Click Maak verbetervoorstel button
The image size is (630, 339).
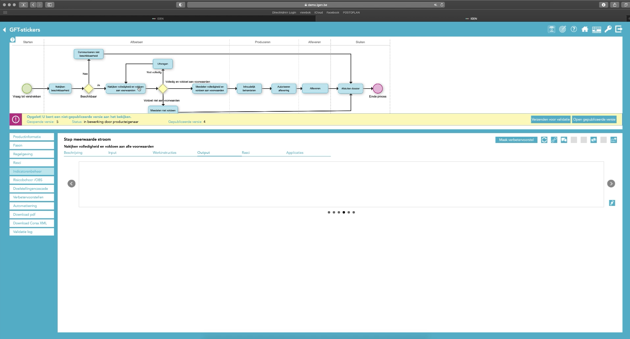click(516, 140)
